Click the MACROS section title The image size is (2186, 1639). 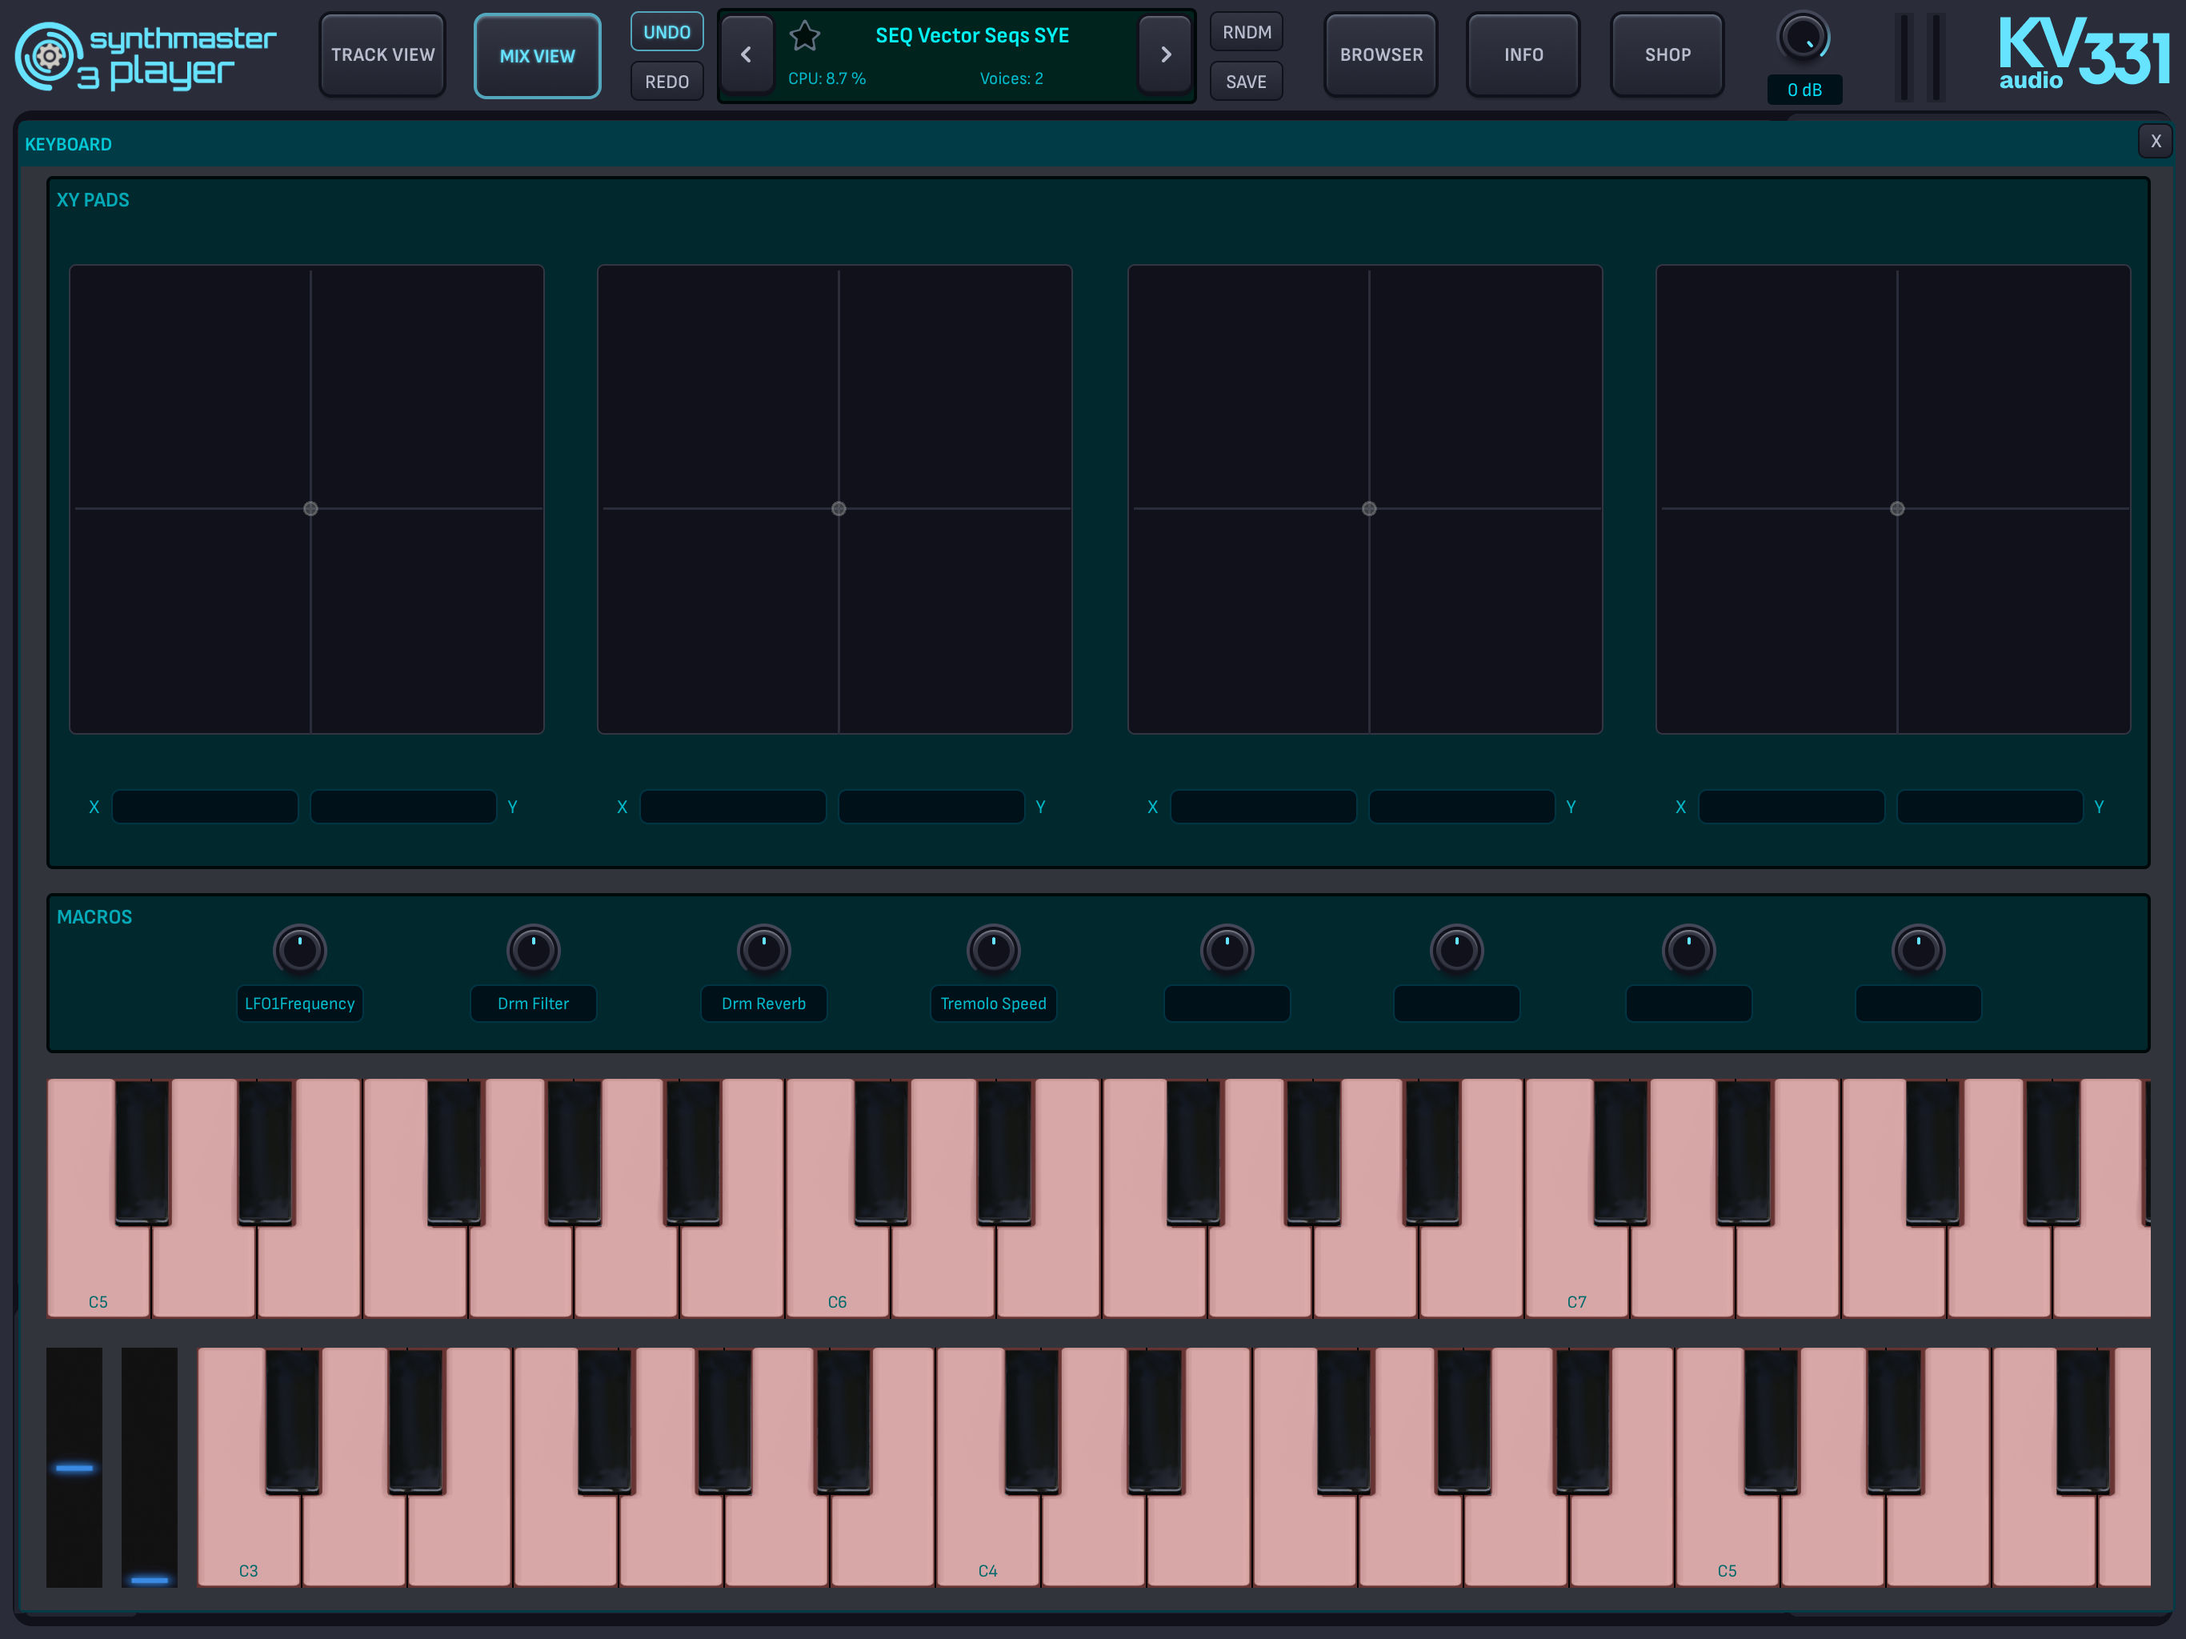(94, 916)
